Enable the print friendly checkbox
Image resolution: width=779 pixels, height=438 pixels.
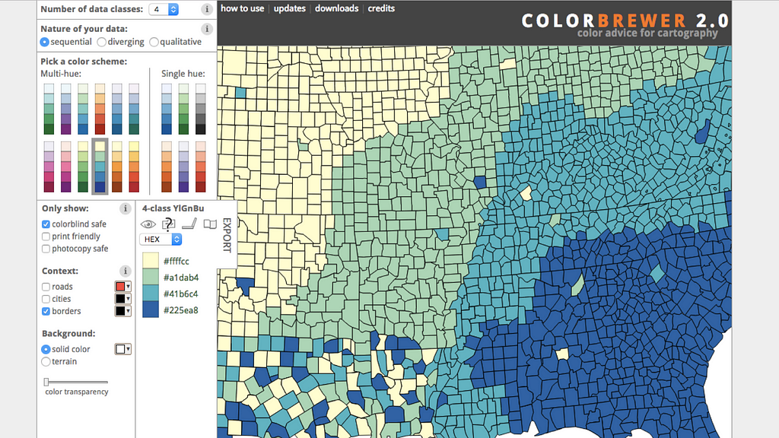pyautogui.click(x=46, y=236)
